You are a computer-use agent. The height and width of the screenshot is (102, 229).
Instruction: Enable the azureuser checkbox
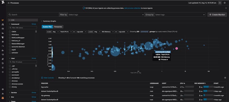[x=10, y=75]
